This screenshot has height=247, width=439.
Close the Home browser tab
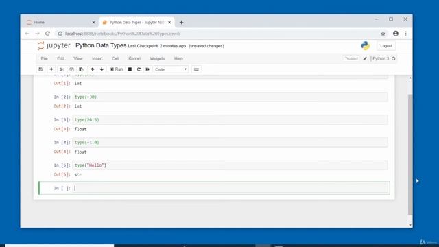(x=94, y=22)
